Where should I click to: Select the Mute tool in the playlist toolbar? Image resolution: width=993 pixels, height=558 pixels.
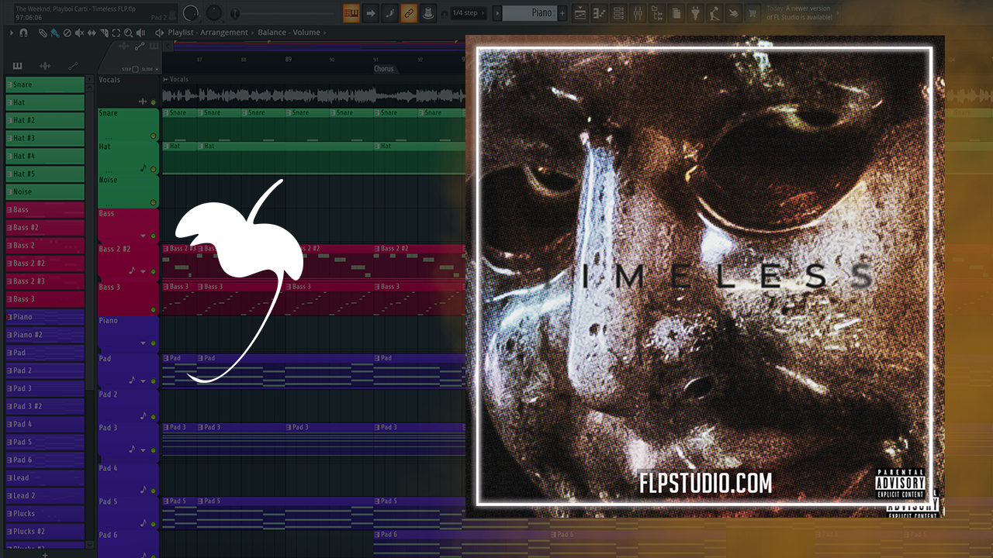coord(79,33)
